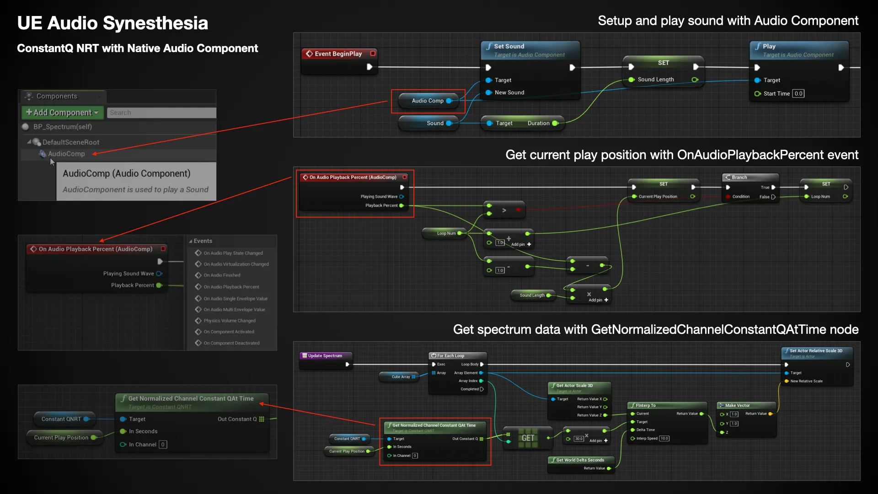
Task: Click the On Audio Virtualization Changed event icon
Action: 198,264
